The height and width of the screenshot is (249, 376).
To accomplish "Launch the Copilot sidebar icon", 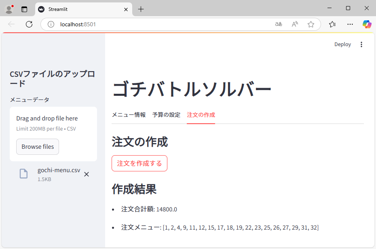I will pos(367,24).
